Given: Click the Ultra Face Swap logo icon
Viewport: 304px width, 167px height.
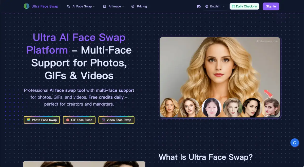Looking at the screenshot, I should click(x=27, y=6).
